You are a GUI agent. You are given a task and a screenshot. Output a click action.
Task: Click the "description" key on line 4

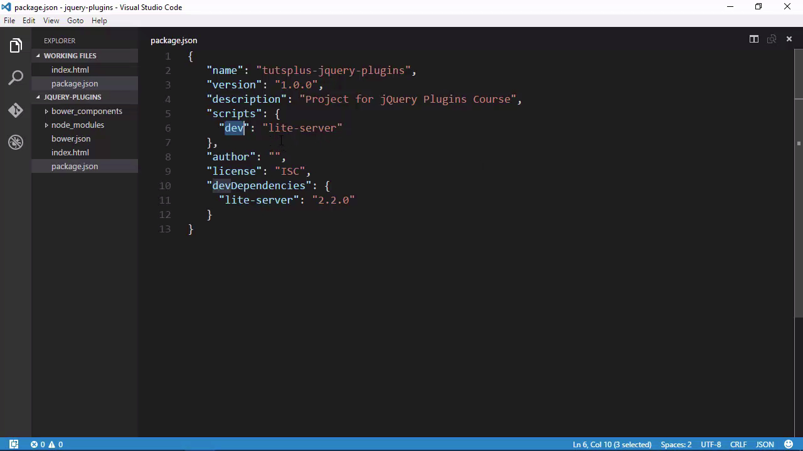[x=247, y=99]
